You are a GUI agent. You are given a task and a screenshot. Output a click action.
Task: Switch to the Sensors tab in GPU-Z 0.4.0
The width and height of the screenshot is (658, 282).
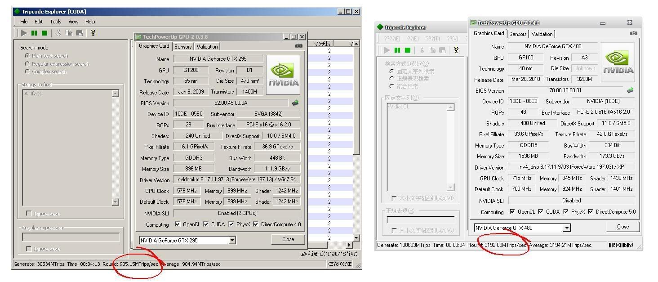(518, 34)
